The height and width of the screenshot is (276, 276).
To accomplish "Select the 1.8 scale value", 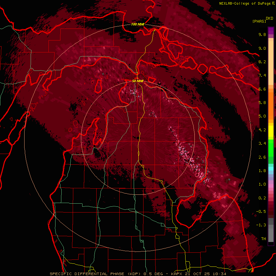I will click(x=262, y=171).
